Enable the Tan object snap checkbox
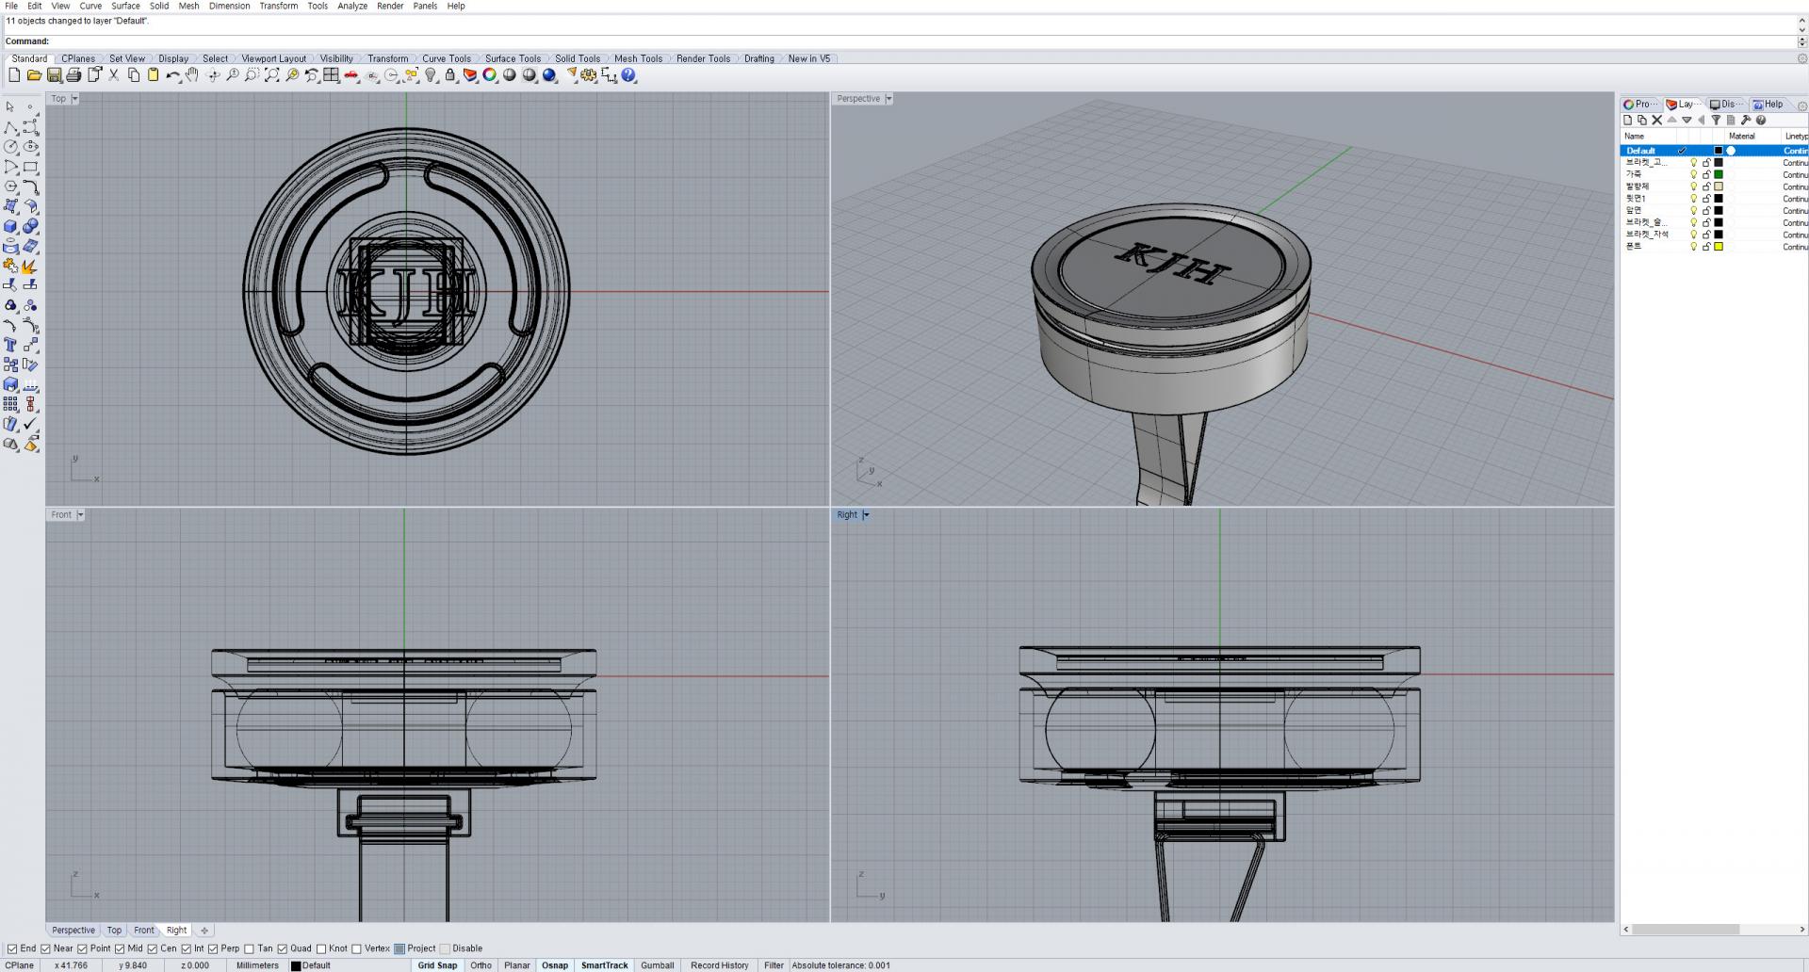The height and width of the screenshot is (972, 1809). click(250, 948)
